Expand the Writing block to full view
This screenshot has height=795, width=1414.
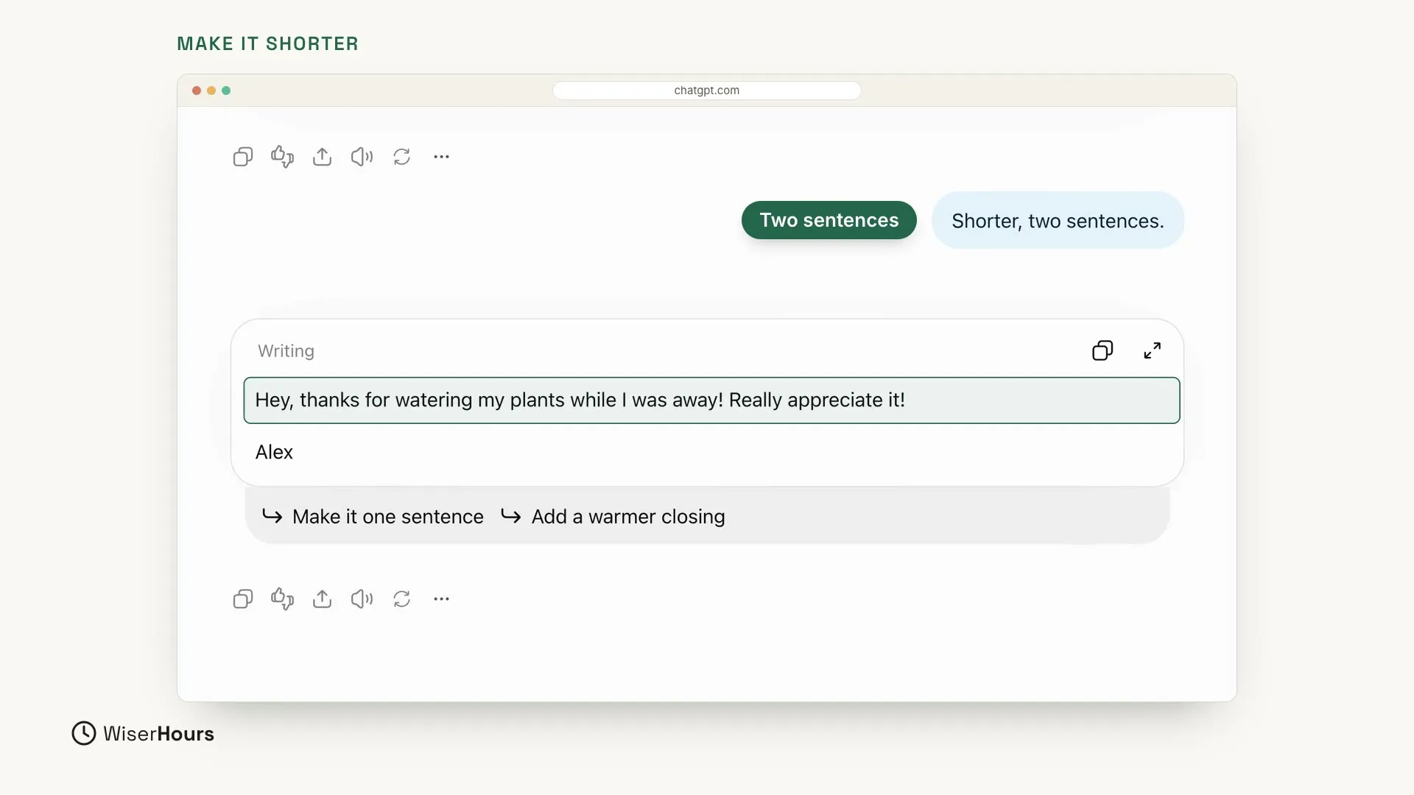(x=1153, y=350)
